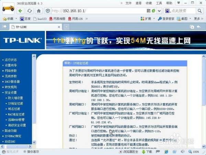The image size is (206, 155).
Task: Open the 网易126 bookmark
Action: (x=75, y=19)
